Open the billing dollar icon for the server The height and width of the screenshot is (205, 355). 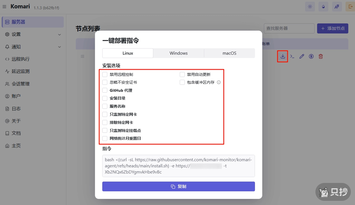[311, 56]
